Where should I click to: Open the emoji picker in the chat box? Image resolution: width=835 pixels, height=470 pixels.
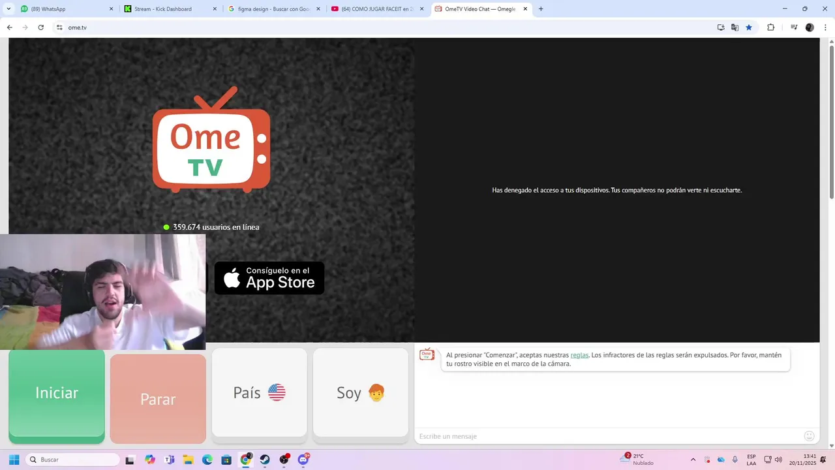810,436
